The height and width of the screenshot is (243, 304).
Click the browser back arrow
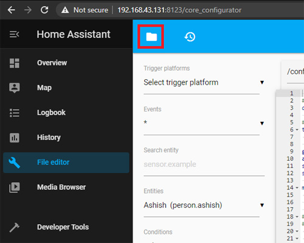(12, 10)
